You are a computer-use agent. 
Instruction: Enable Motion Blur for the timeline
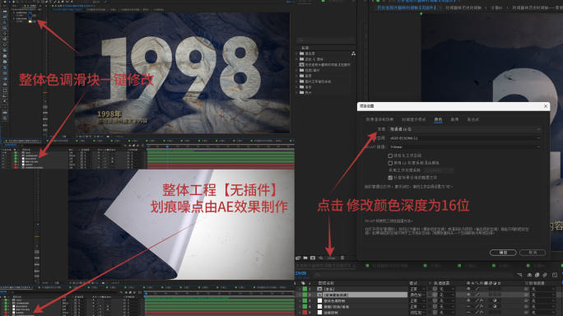coord(545,275)
